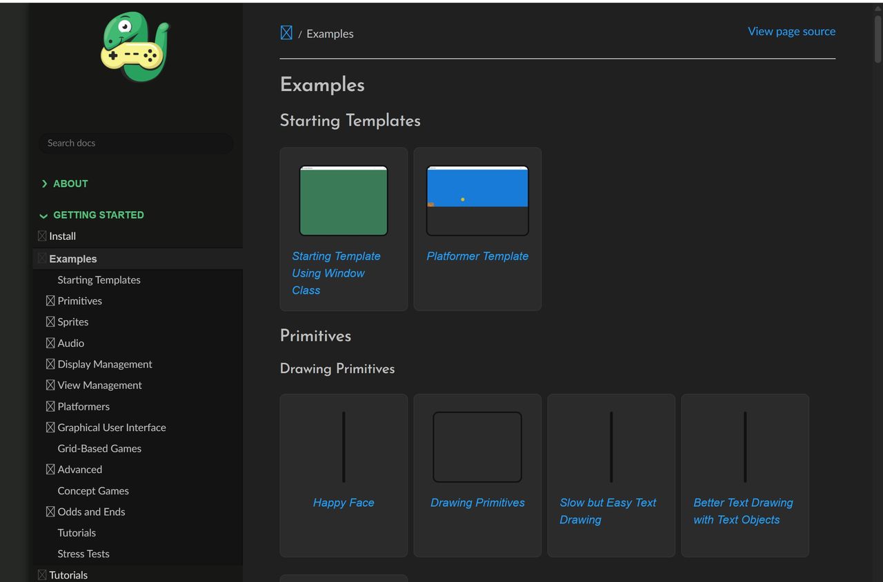The width and height of the screenshot is (883, 582).
Task: Open Grid-Based Games in sidebar
Action: point(99,448)
